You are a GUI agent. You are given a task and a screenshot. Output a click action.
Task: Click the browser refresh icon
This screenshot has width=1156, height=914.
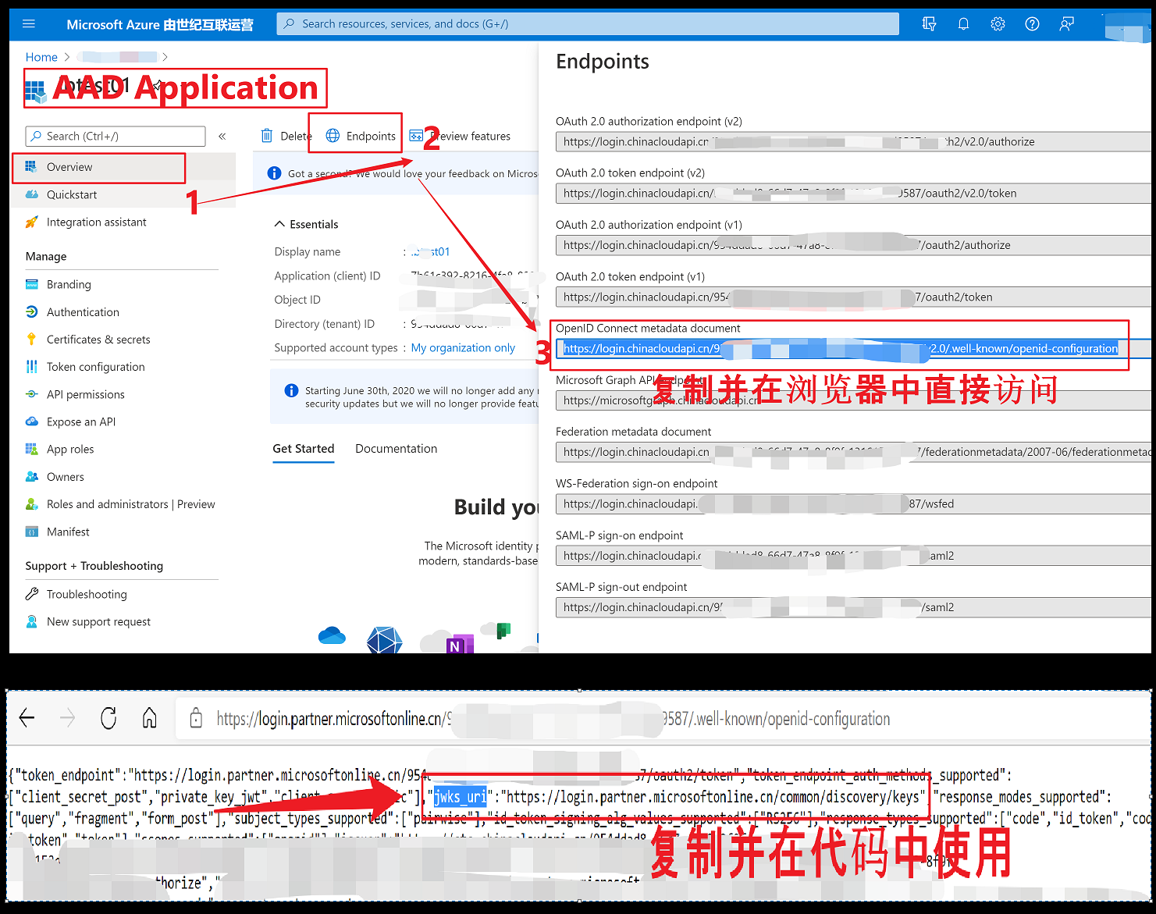(108, 718)
